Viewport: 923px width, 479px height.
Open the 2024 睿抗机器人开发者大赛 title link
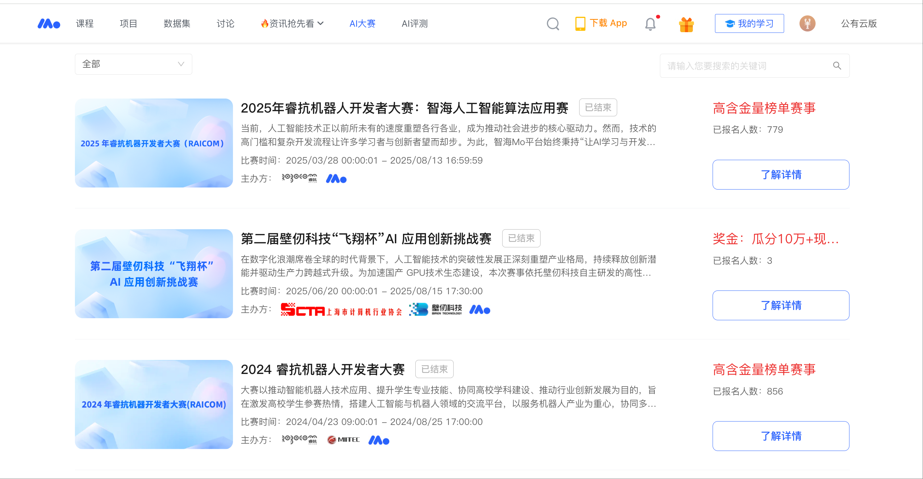click(x=323, y=370)
